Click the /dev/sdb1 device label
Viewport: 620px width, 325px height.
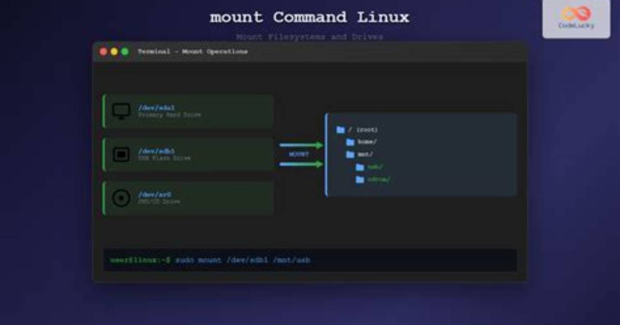(156, 151)
